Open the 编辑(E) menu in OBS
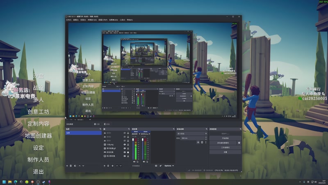The image size is (328, 185). [76, 20]
